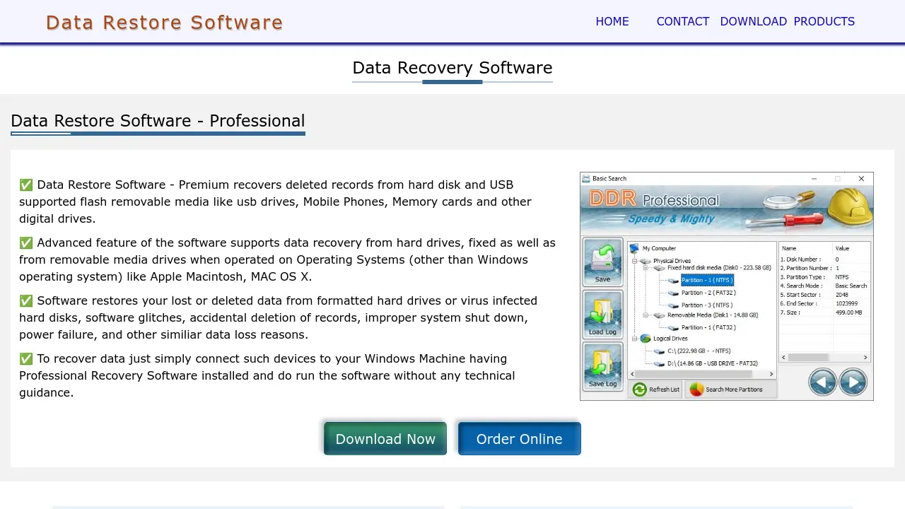Viewport: 905px width, 509px height.
Task: Click the Load Log icon in screenshot
Action: [602, 315]
